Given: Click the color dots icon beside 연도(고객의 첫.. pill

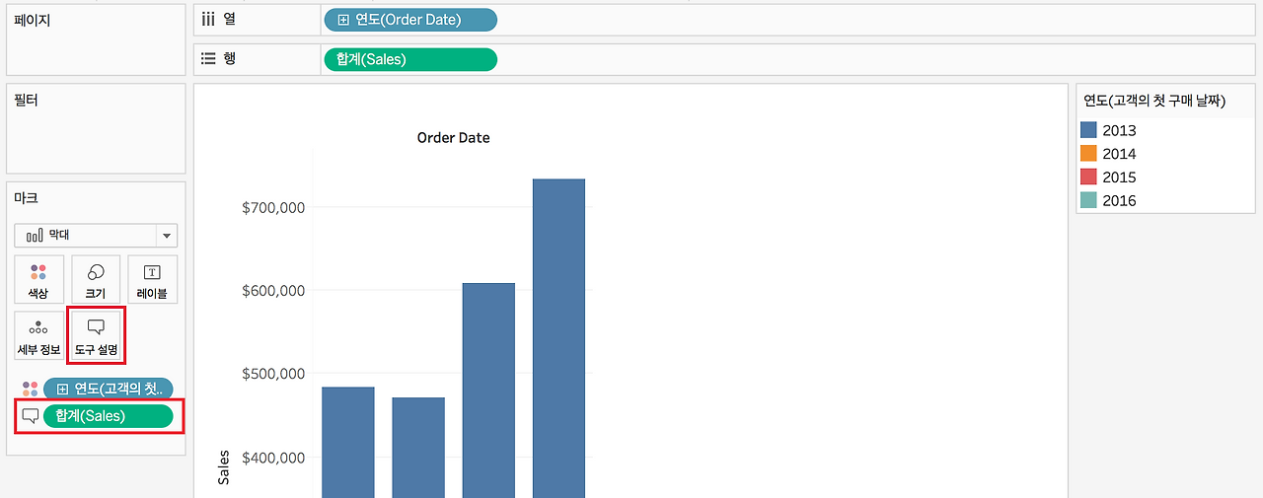Looking at the screenshot, I should click(30, 389).
